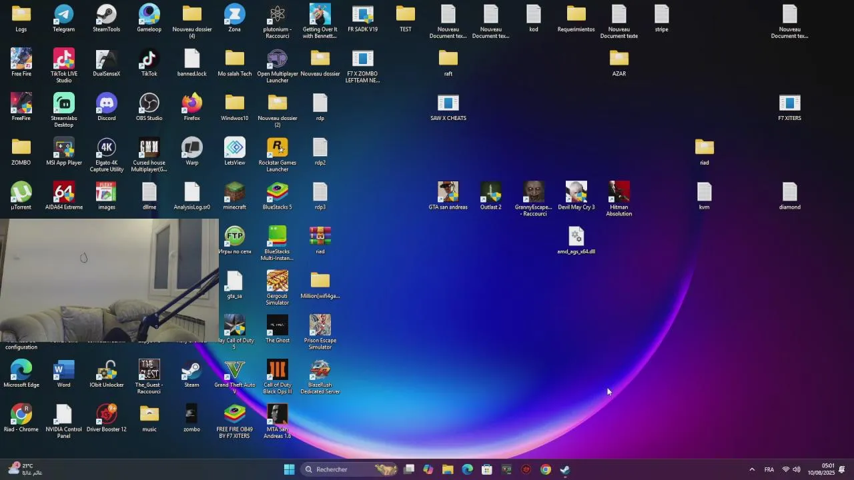Viewport: 854px width, 480px height.
Task: Open the Telegram desktop shortcut
Action: coord(64,18)
